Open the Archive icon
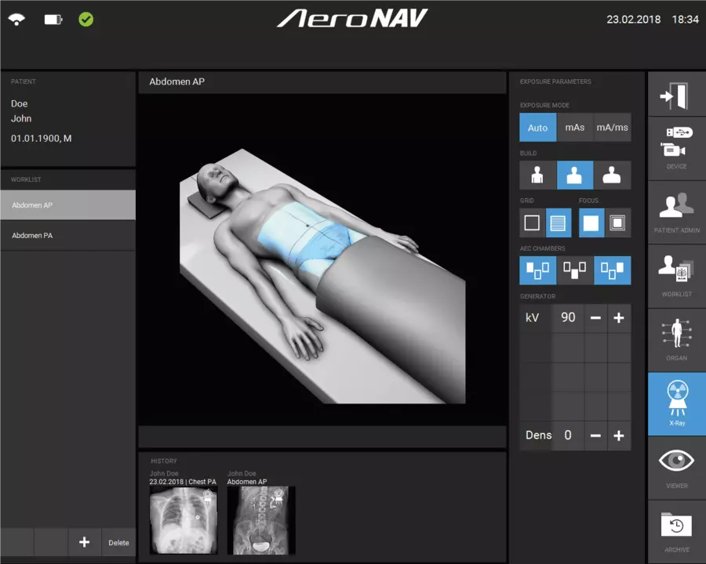Viewport: 706px width, 564px height. (x=675, y=530)
